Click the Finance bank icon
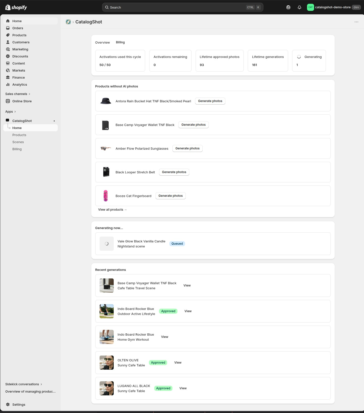Screen dimensions: 364x413 tap(8, 77)
